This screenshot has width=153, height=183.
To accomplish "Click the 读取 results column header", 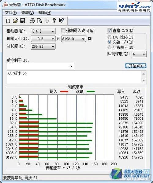I will click(x=136, y=91).
